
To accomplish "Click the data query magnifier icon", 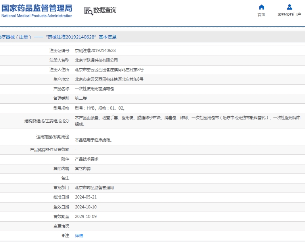I will pyautogui.click(x=88, y=11).
